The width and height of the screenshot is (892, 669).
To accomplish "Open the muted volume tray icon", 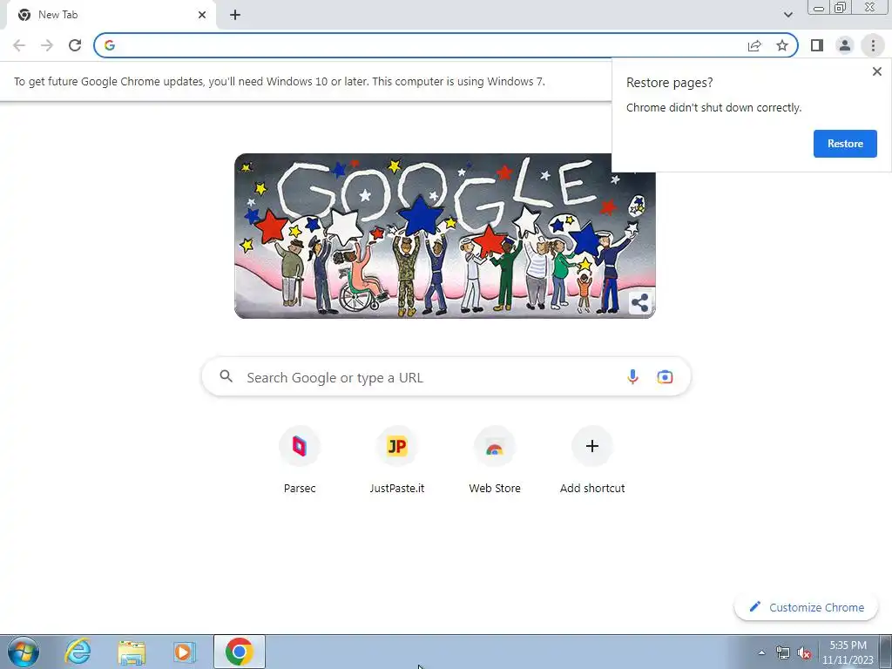I will pos(804,652).
